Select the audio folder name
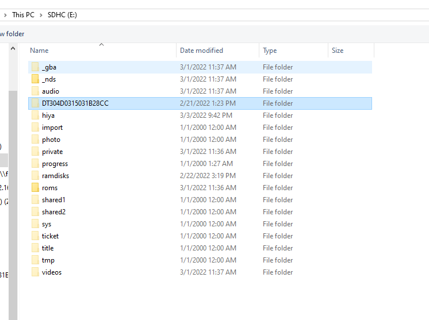The width and height of the screenshot is (429, 320). coord(51,91)
